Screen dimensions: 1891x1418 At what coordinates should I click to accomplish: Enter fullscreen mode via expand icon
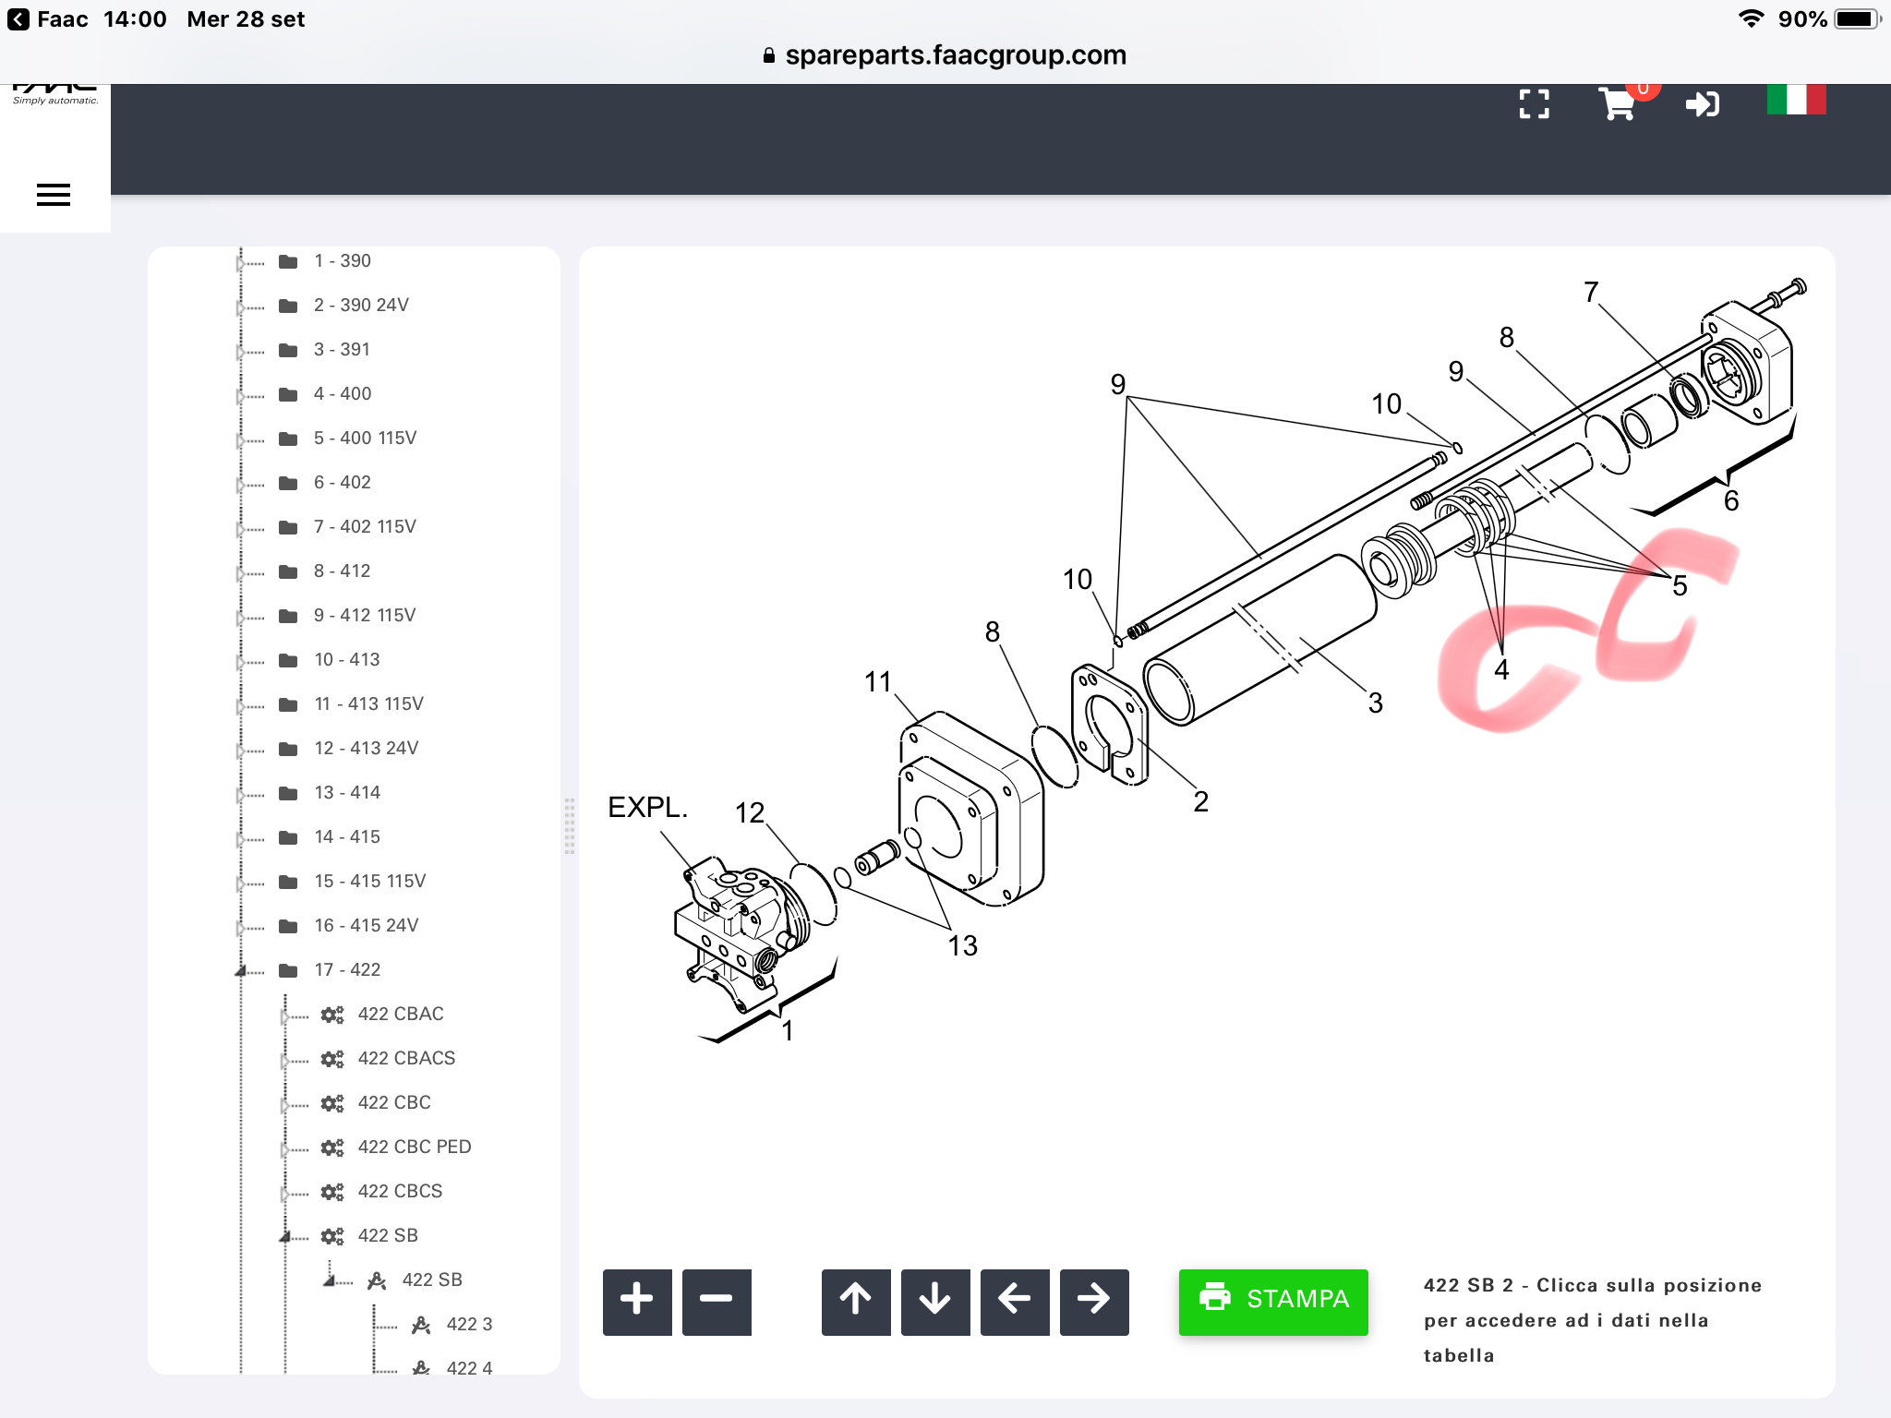pos(1534,104)
